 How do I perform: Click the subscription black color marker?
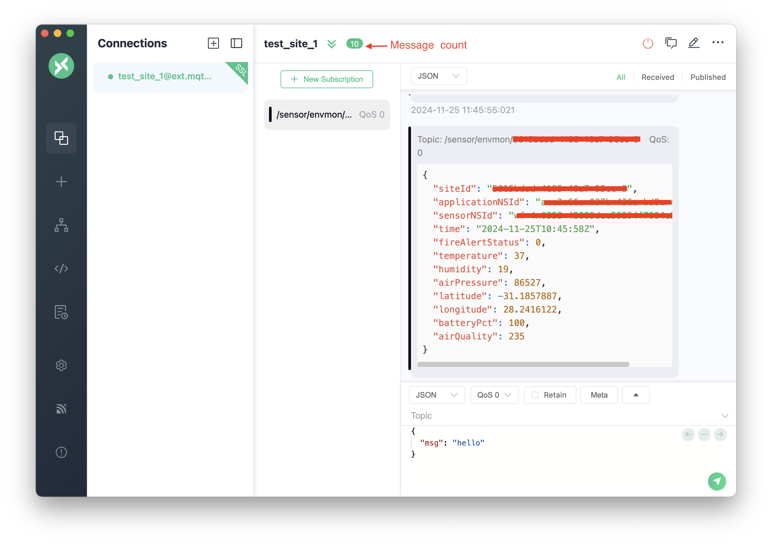coord(270,114)
